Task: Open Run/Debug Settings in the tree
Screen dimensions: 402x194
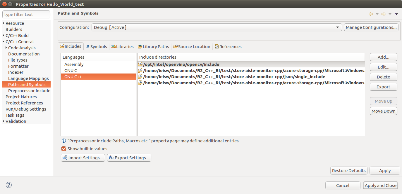Action: coord(26,109)
